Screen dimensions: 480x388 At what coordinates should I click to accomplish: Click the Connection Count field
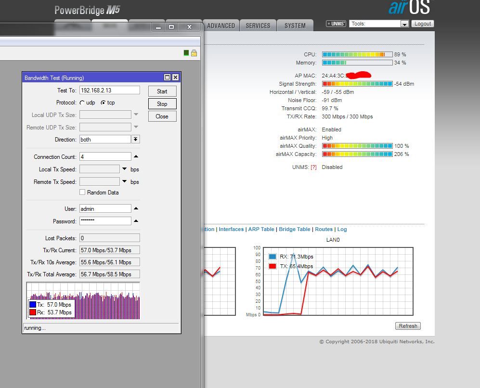click(105, 156)
